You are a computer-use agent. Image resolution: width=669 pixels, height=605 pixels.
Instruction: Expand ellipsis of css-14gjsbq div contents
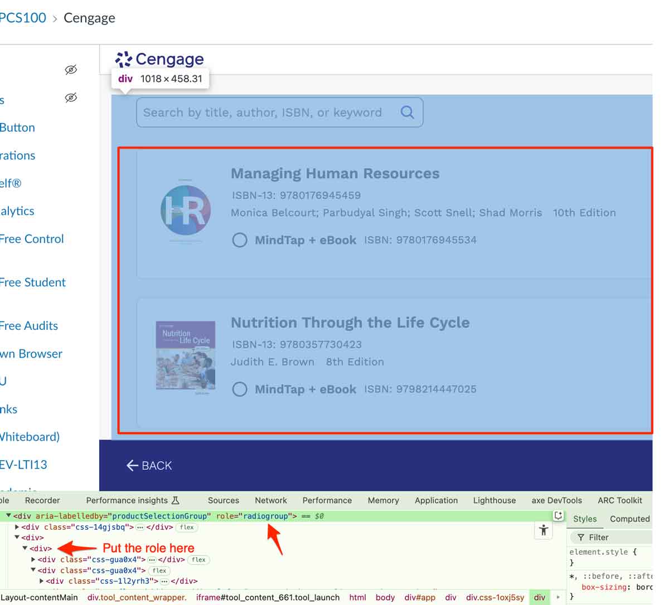140,527
